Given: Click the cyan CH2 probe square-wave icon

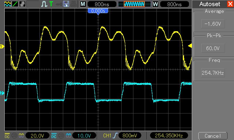Looking at the screenshot, I should click(x=68, y=135).
